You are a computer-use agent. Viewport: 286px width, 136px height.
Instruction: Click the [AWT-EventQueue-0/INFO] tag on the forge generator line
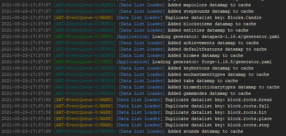point(84,62)
